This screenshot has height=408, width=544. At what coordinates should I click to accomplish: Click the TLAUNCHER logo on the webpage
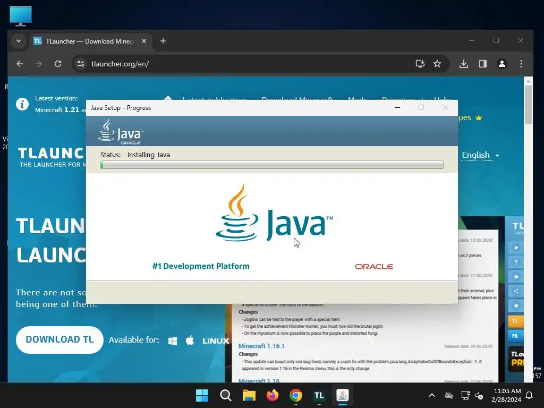52,157
